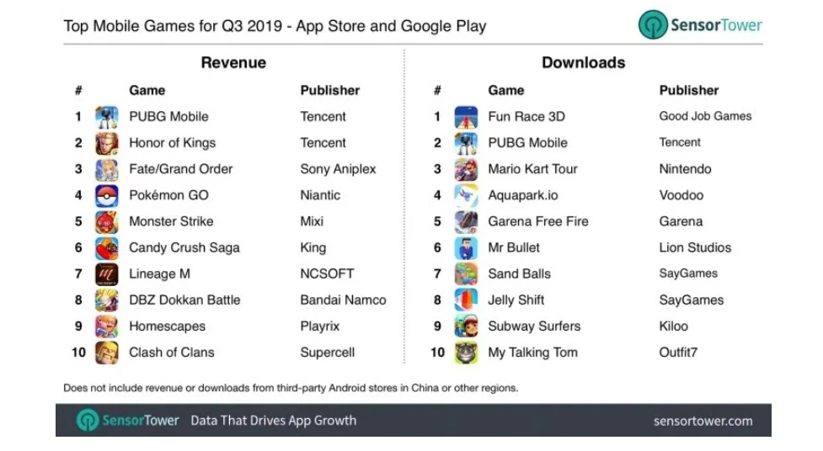Click the Sony Aniplex publisher name
823x451 pixels.
point(338,169)
